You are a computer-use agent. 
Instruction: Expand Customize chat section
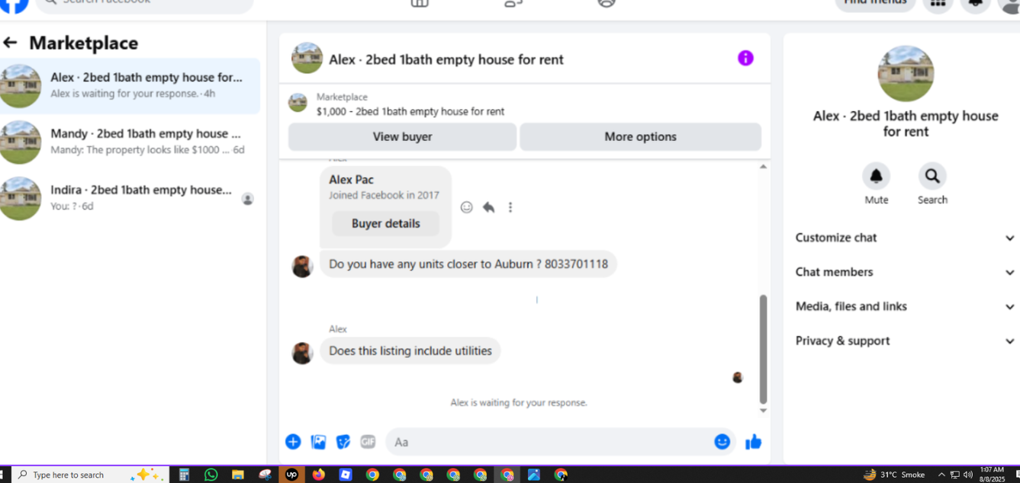click(905, 238)
